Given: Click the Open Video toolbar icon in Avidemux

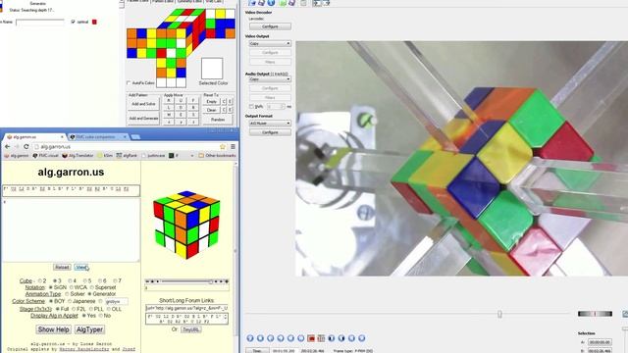Looking at the screenshot, I should (251, 2).
